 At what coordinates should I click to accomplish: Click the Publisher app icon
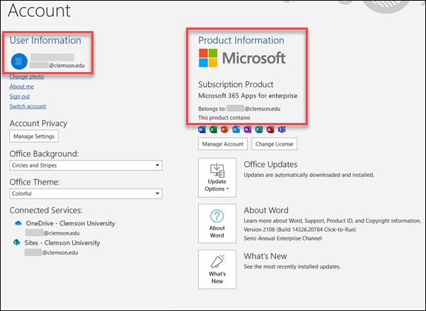pyautogui.click(x=259, y=130)
